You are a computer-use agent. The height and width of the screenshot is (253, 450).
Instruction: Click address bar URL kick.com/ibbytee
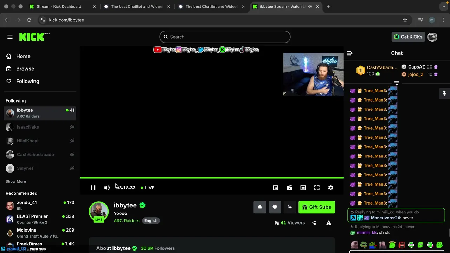pyautogui.click(x=66, y=20)
